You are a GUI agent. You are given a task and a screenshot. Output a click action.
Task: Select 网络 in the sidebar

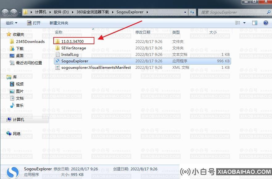17,134
